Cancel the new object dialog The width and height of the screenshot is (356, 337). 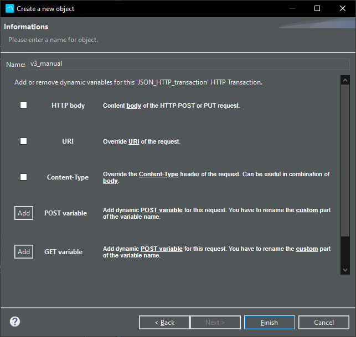[323, 322]
